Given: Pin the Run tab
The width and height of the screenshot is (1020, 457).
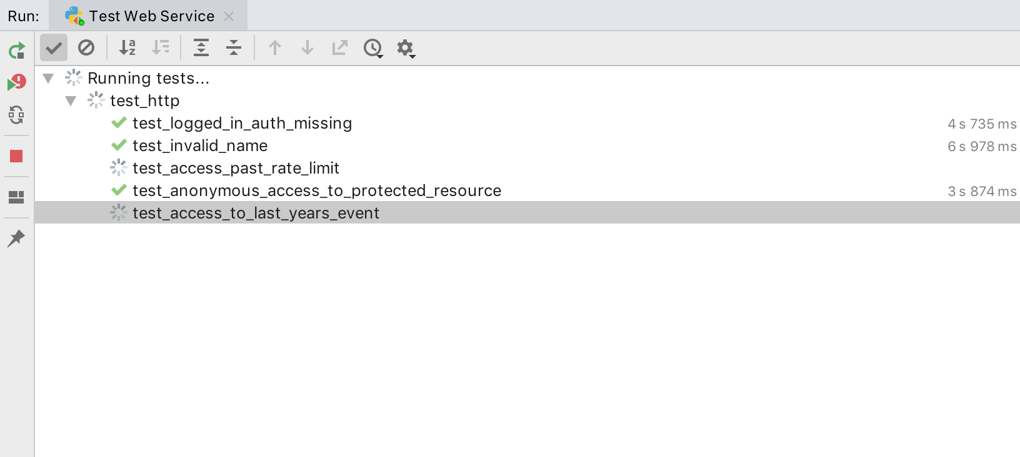Looking at the screenshot, I should click(17, 238).
